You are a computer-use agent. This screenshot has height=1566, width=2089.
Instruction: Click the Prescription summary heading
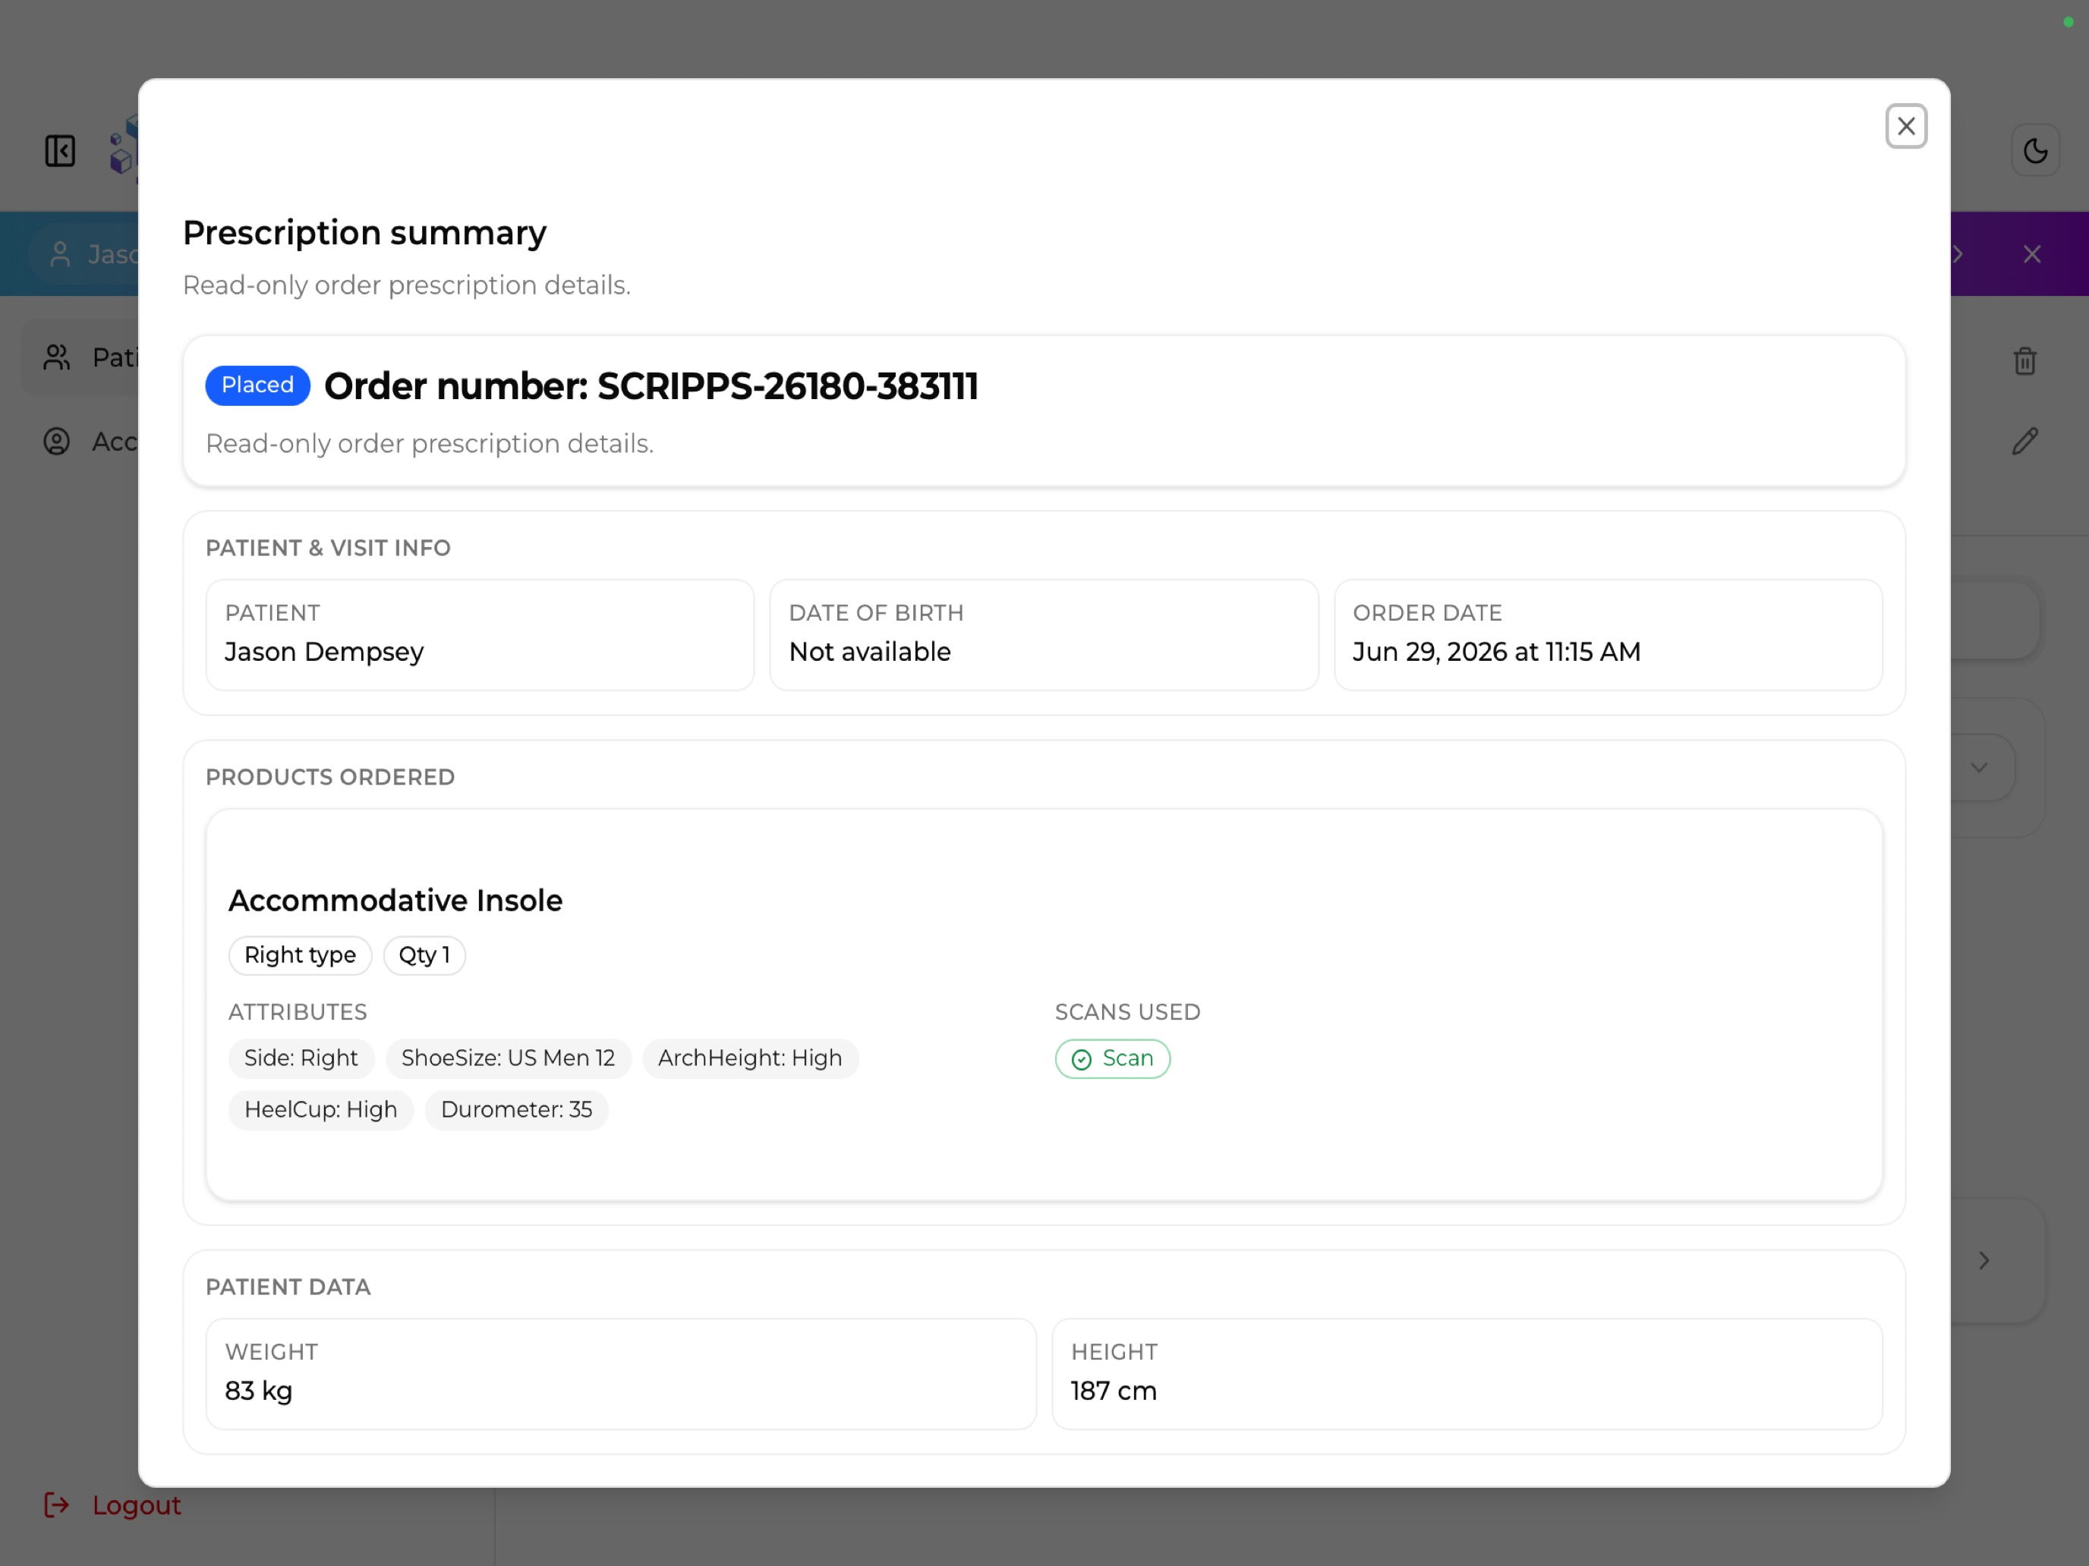pos(364,233)
